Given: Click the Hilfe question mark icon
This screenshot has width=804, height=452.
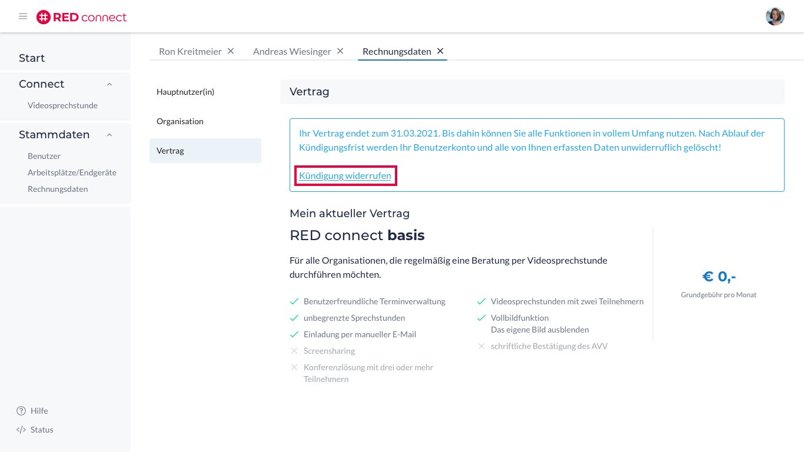Looking at the screenshot, I should coord(21,411).
